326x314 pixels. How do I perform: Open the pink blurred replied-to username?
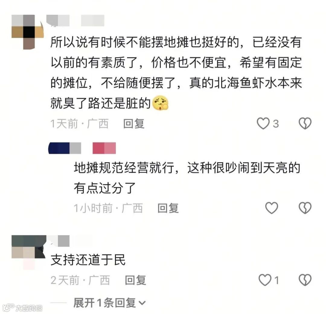click(x=104, y=148)
